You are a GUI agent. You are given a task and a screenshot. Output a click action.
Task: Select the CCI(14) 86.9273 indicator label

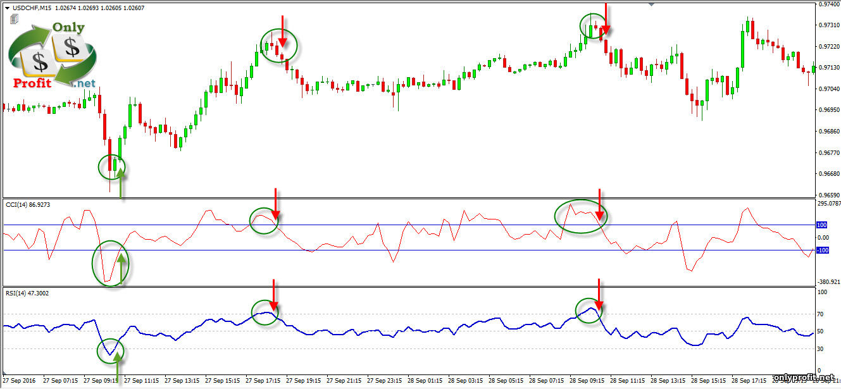[27, 204]
